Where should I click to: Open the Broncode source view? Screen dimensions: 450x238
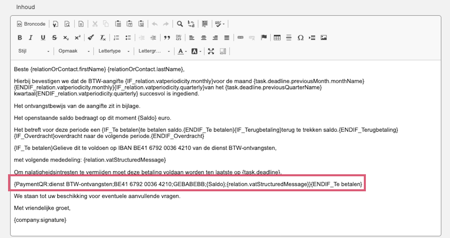point(31,24)
